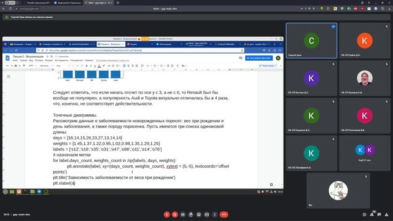Toggle underline formatting in Docs toolbar
The image size is (393, 221).
pyautogui.click(x=95, y=66)
